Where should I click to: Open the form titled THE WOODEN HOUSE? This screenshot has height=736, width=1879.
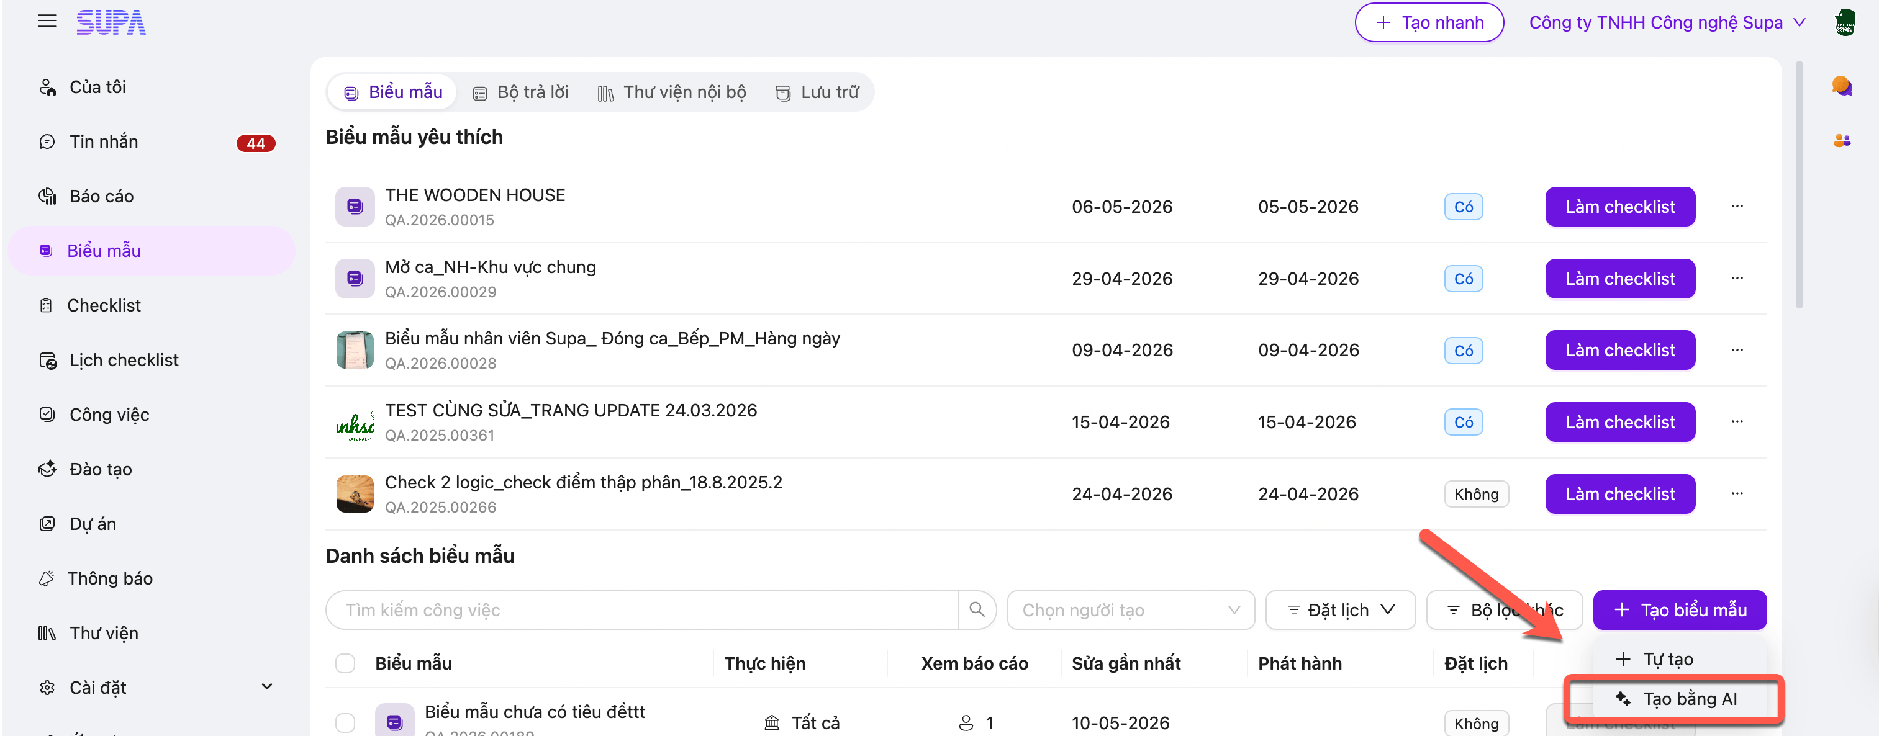[475, 195]
